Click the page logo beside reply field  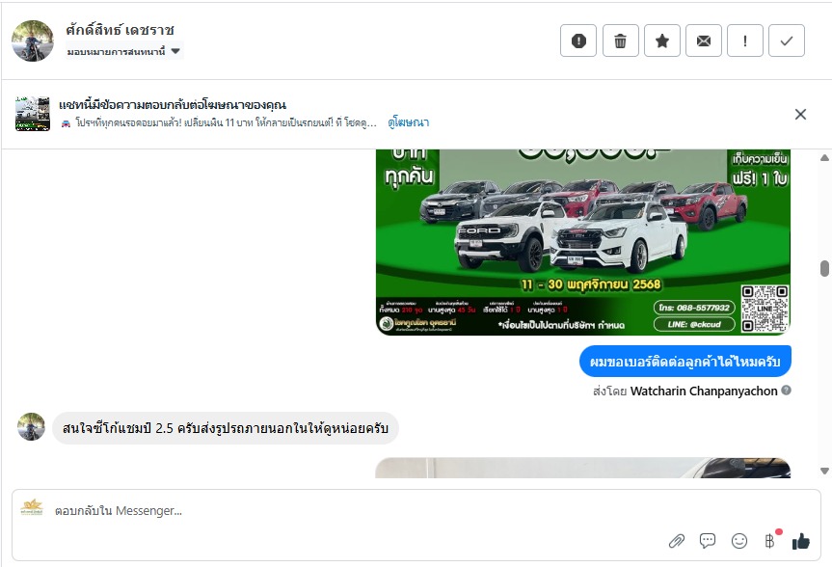coord(32,507)
